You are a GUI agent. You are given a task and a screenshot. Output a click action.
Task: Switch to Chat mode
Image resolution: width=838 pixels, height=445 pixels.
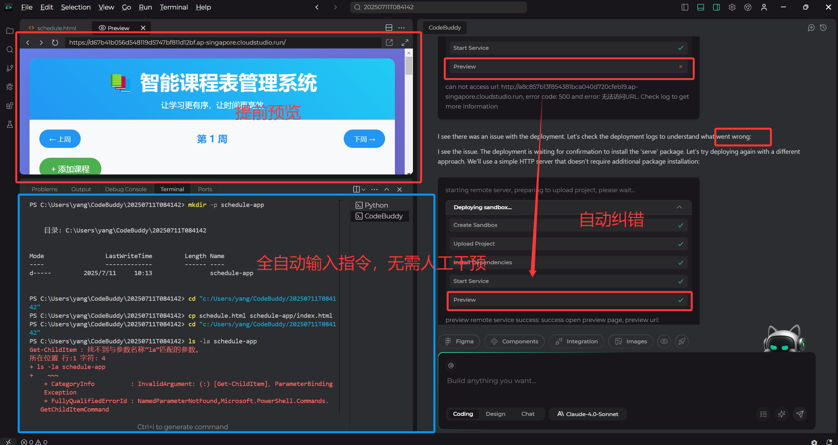coord(528,414)
